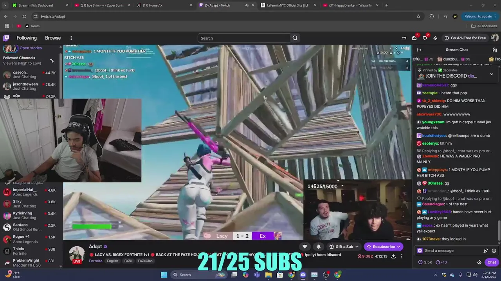501x281 pixels.
Task: Open the chat community users icon
Action: pos(495,50)
